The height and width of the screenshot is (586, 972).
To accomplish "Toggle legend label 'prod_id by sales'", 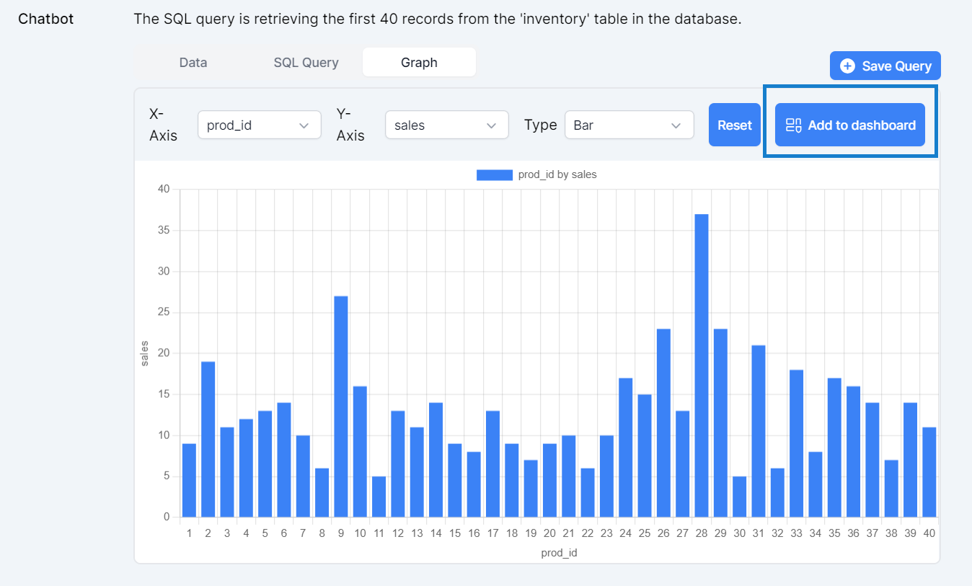I will point(557,174).
